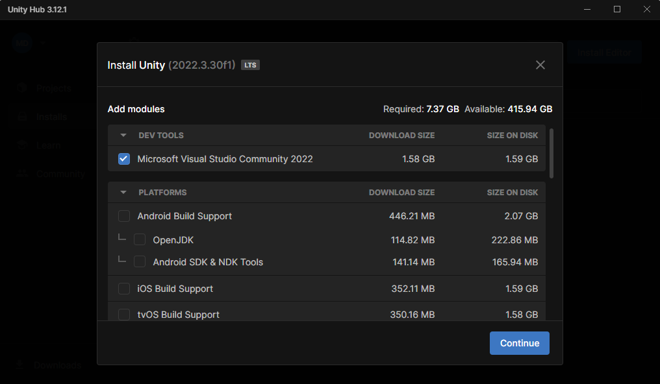Click the Learn sidebar icon
Image resolution: width=660 pixels, height=384 pixels.
click(x=22, y=145)
